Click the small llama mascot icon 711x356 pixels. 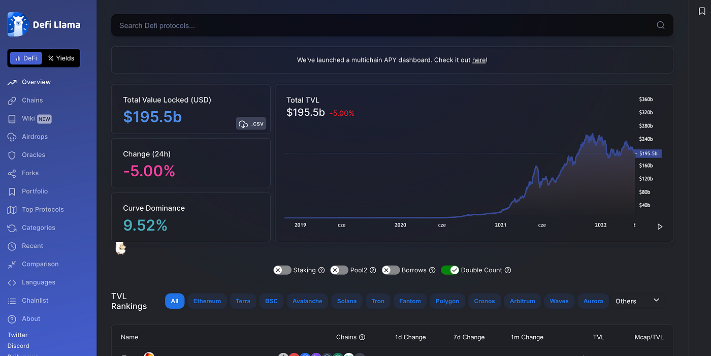[x=120, y=248]
